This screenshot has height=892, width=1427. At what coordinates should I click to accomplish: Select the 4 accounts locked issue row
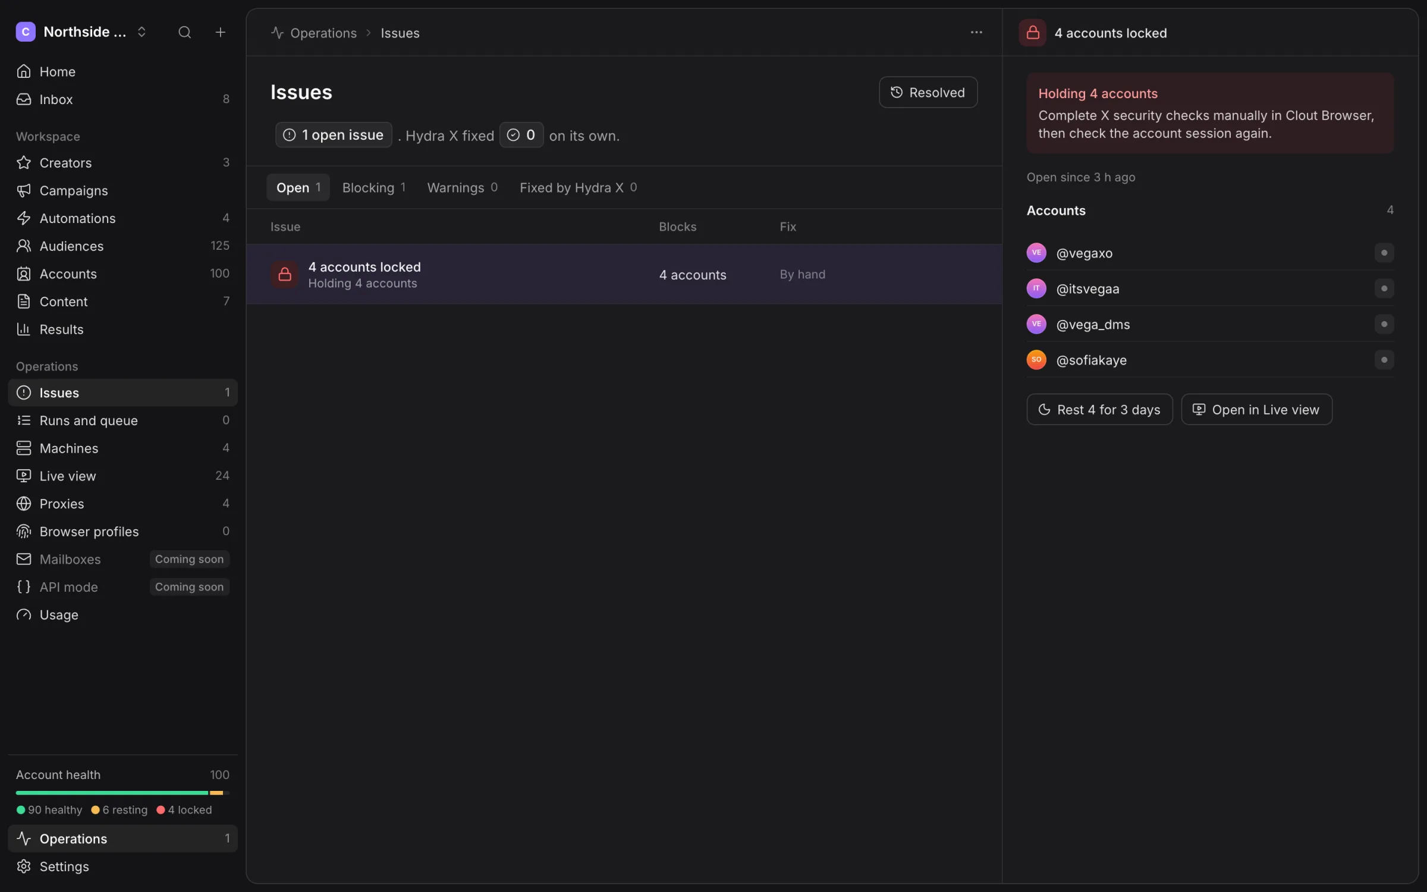[624, 274]
